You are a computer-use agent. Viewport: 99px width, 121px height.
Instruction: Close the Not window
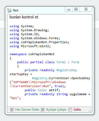click(x=86, y=9)
